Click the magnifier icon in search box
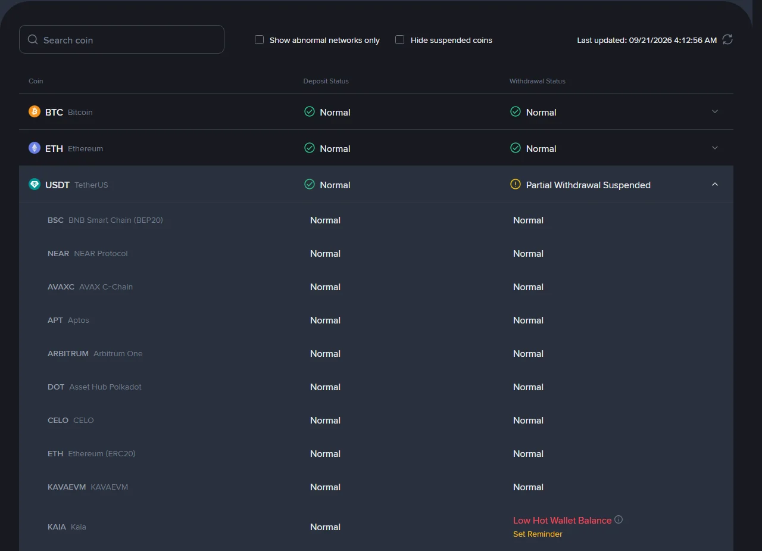This screenshot has width=762, height=551. (x=33, y=40)
